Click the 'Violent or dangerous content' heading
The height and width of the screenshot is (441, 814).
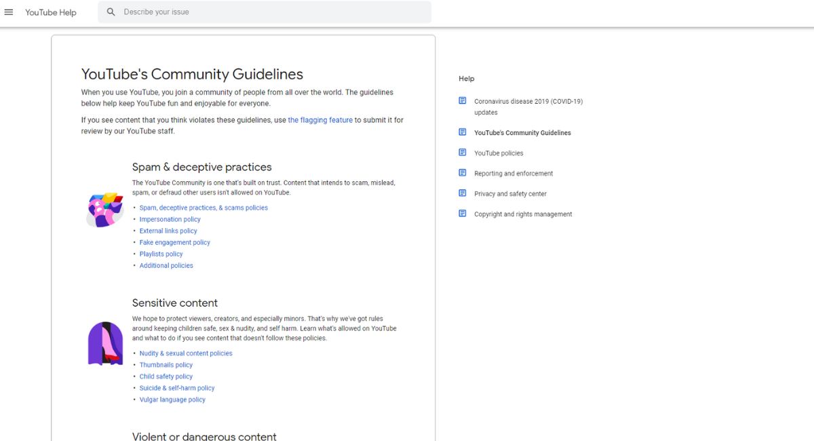click(x=204, y=436)
